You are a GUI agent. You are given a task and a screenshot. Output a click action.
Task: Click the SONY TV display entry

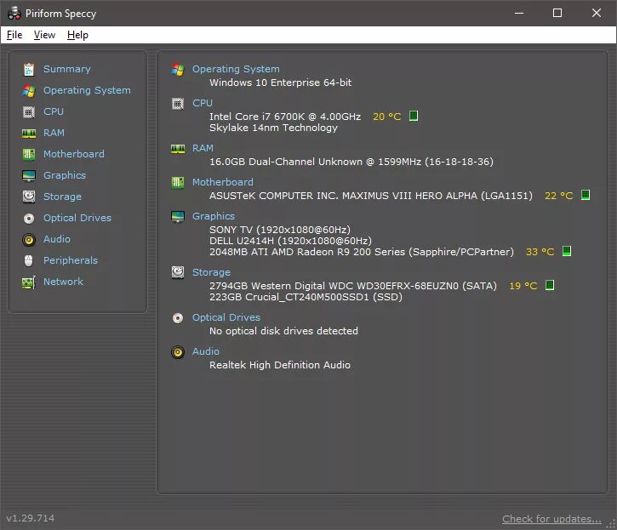[280, 230]
